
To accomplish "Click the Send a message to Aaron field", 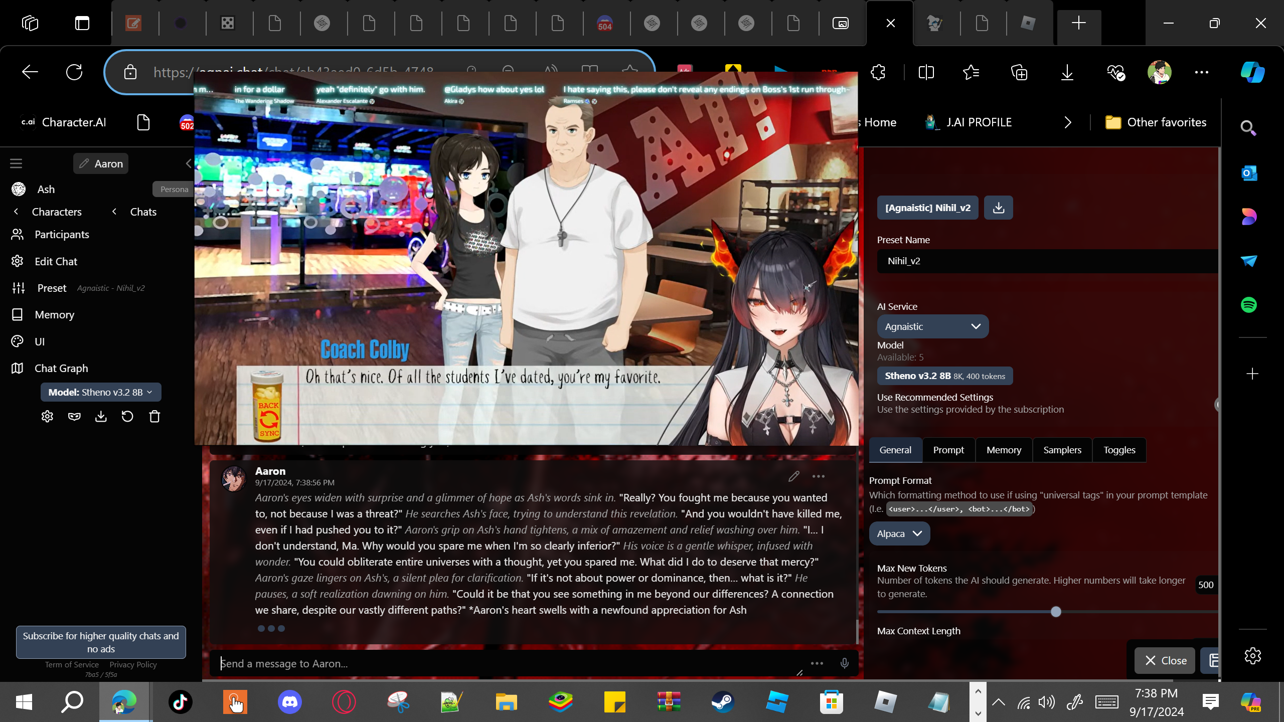I will (x=507, y=663).
